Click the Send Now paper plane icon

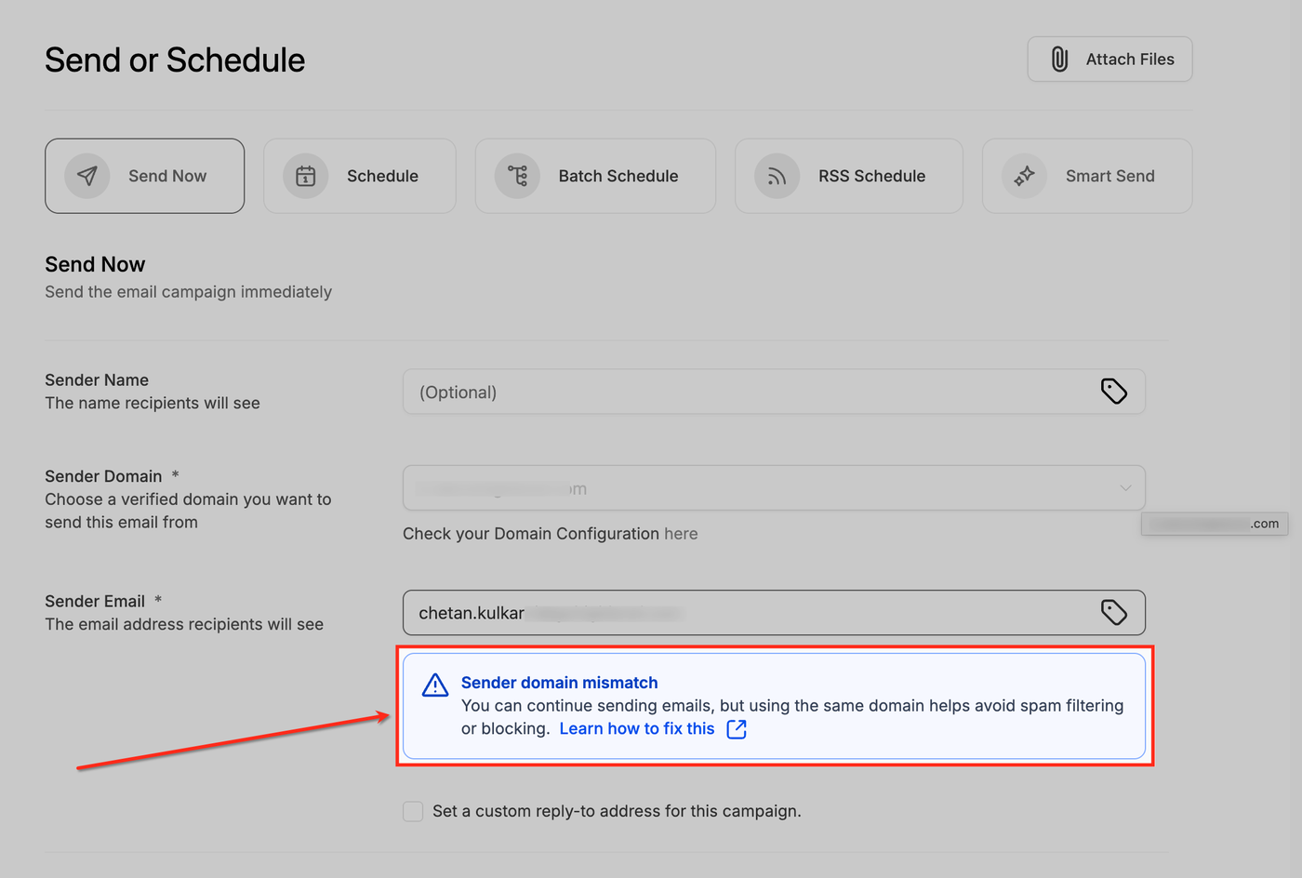[87, 176]
